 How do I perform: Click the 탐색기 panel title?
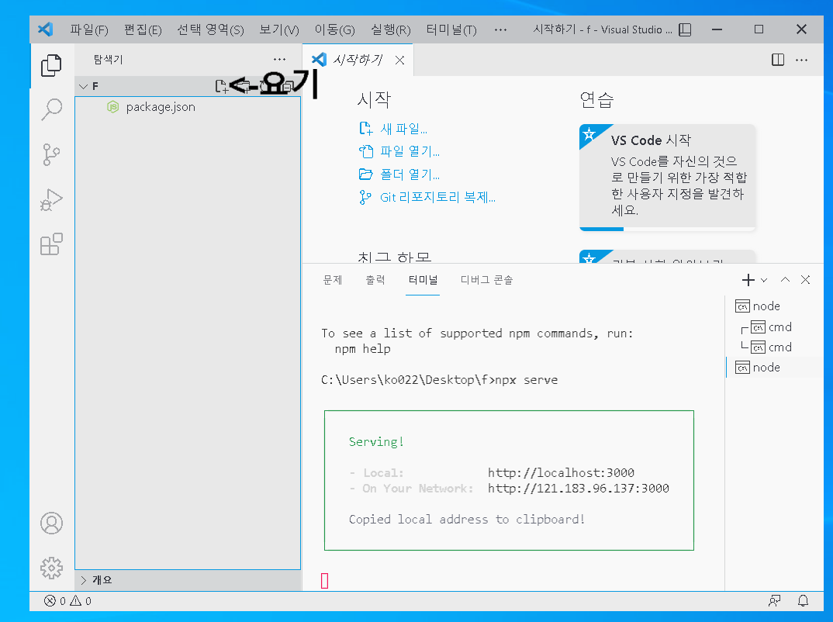pos(109,60)
